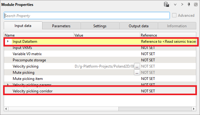Click the right chevron icon in header
This screenshot has width=200, height=115.
click(182, 4)
